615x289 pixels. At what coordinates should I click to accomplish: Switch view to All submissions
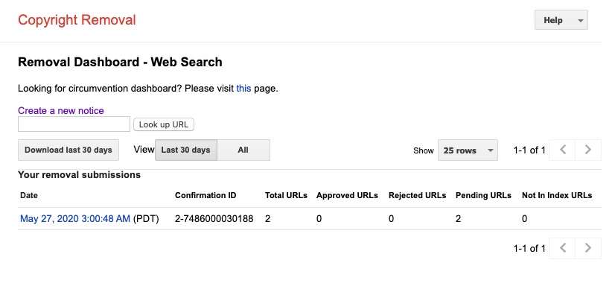coord(243,150)
